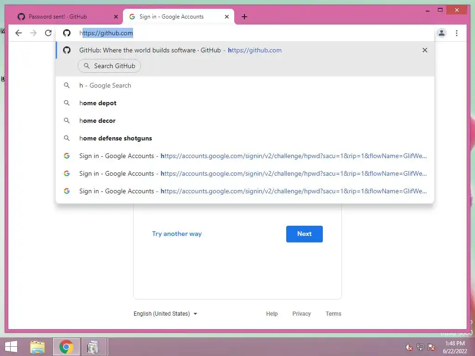This screenshot has height=356, width=475.
Task: Remove the GitHub suggestion with its X
Action: tap(425, 50)
